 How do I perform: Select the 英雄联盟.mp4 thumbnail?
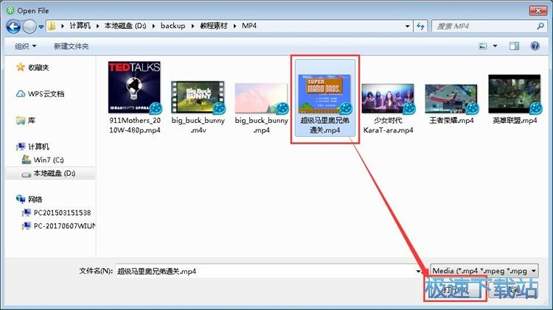pyautogui.click(x=515, y=94)
